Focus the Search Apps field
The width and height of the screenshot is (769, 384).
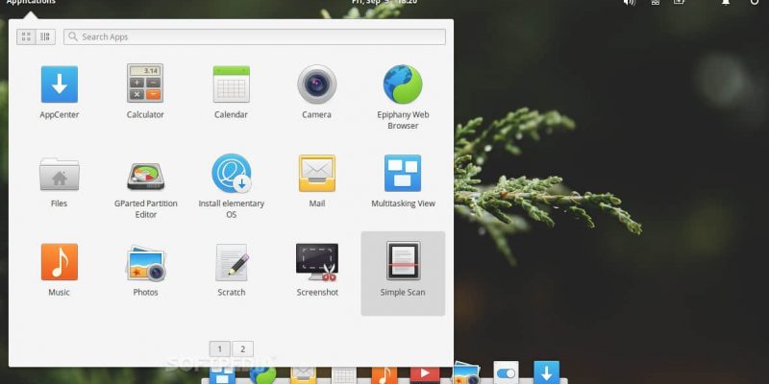point(255,36)
